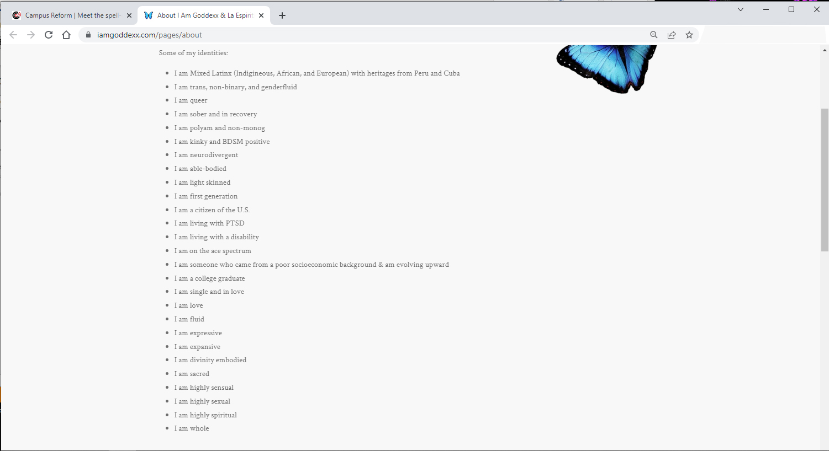Open the browser home page
829x451 pixels.
[x=66, y=35]
